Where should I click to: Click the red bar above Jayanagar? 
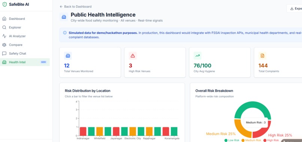(116, 132)
